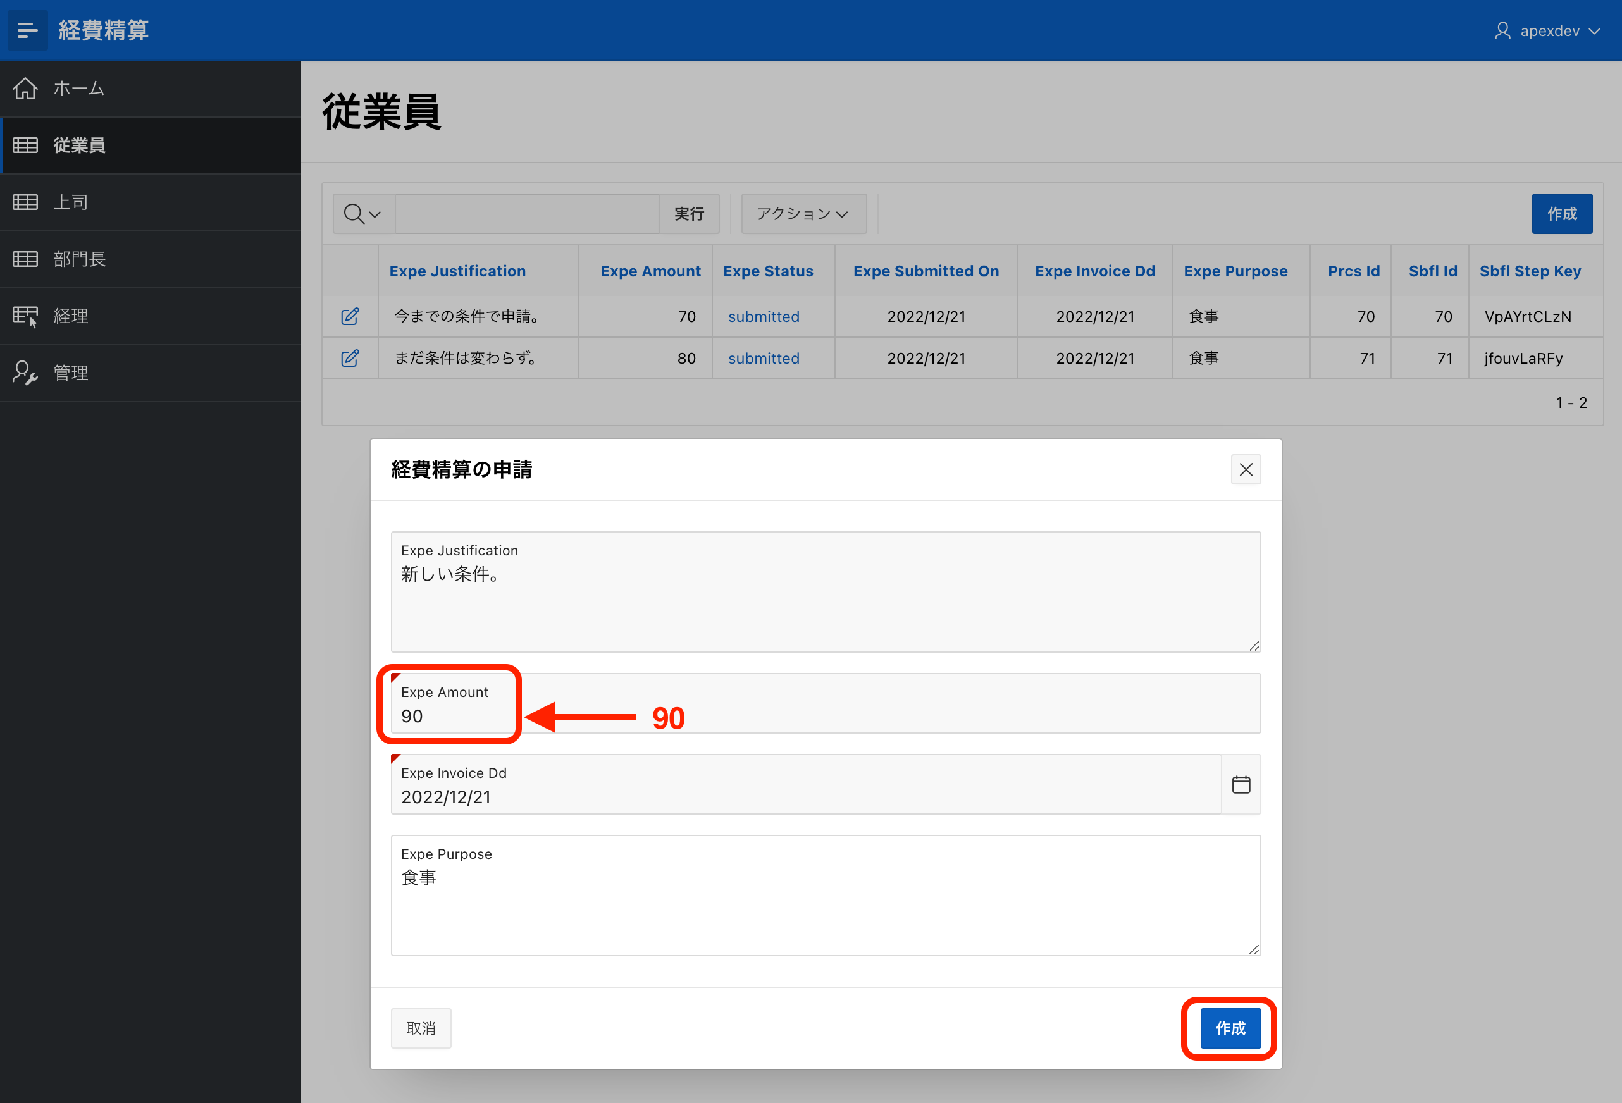The height and width of the screenshot is (1103, 1622).
Task: Click the 部門長 table icon in the sidebar
Action: point(25,259)
